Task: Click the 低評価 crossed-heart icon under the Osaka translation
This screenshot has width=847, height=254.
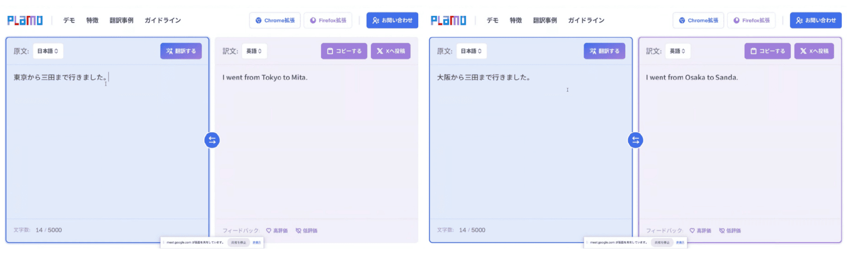Action: click(x=722, y=231)
